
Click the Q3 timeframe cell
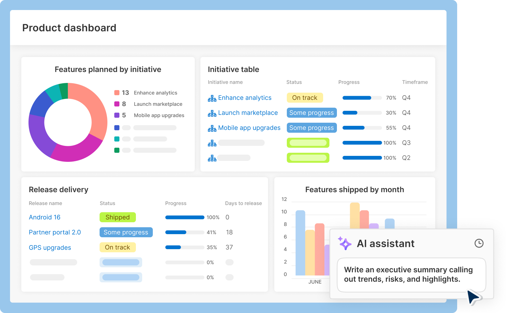pyautogui.click(x=406, y=143)
